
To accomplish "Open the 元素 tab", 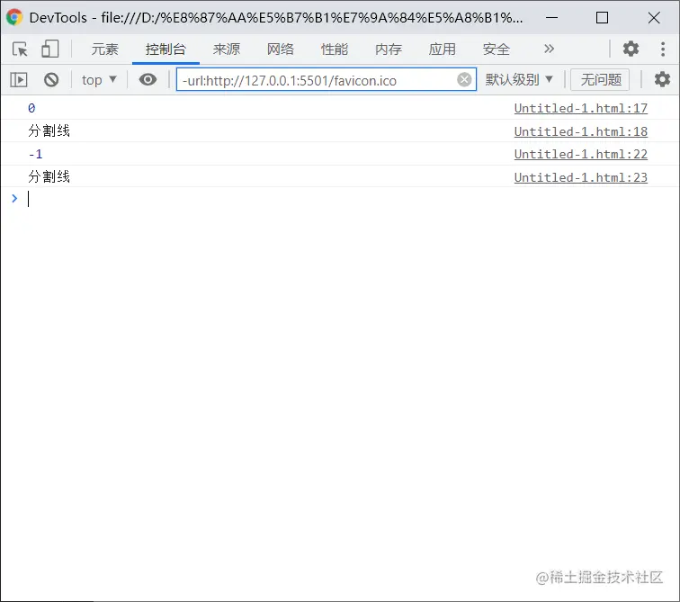I will click(x=104, y=49).
